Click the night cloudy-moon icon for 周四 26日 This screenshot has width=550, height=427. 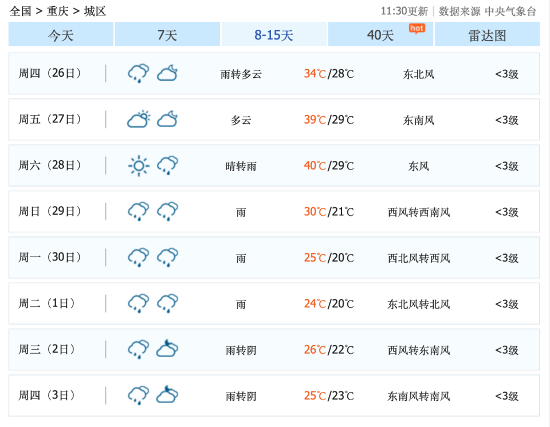(x=167, y=73)
